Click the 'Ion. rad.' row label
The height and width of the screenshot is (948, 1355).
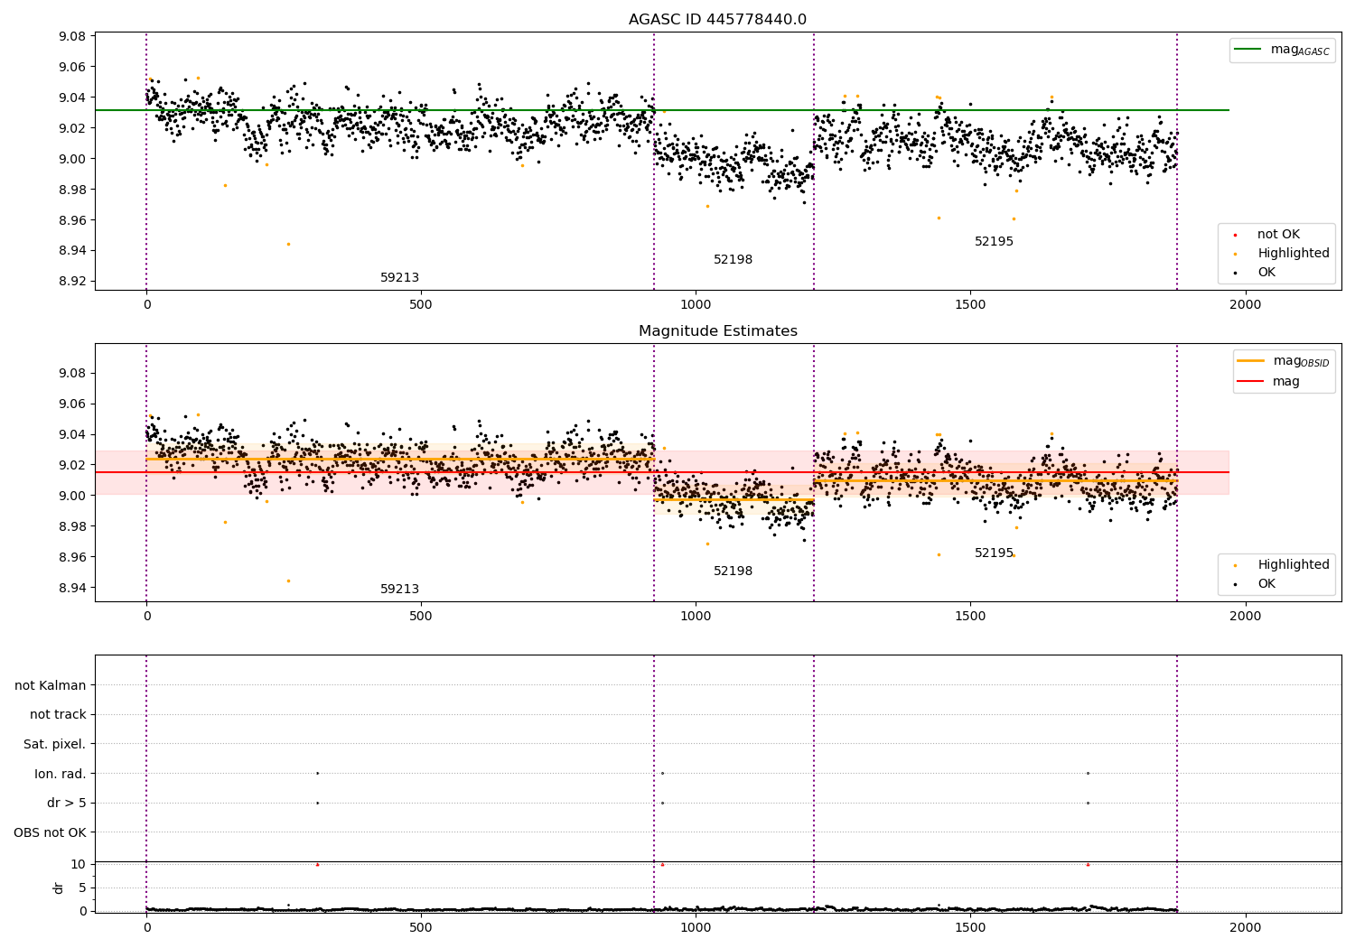61,775
